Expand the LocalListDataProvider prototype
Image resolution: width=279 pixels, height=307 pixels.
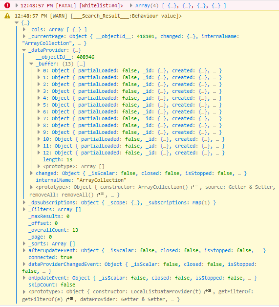pos(24,292)
